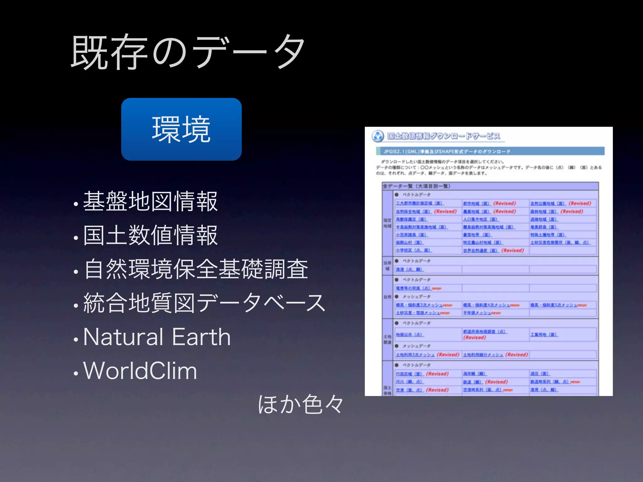This screenshot has height=482, width=643.
Task: Open the 河川(線、点) link
Action: (410, 382)
